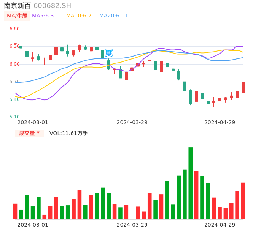Click the last red candlestick on the right
Image resolution: width=261 pixels, height=230 pixels.
click(243, 87)
